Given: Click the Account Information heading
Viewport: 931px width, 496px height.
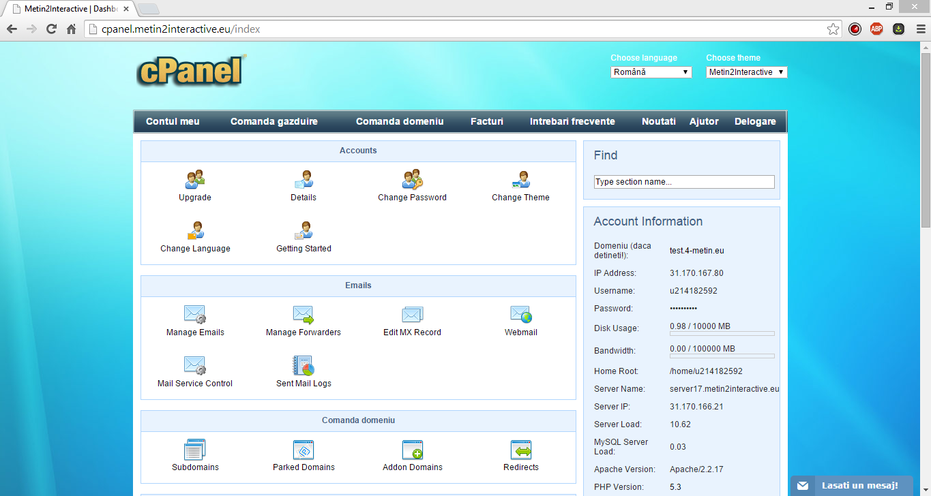Looking at the screenshot, I should pos(648,221).
